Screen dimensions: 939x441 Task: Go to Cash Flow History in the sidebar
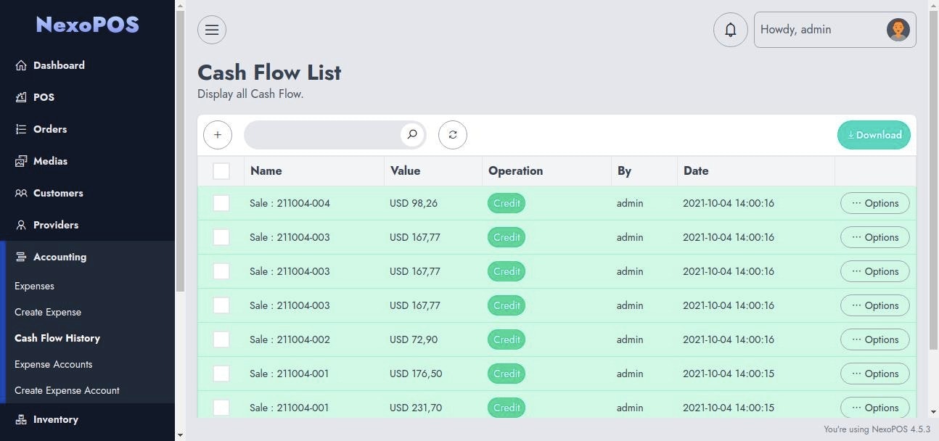(57, 338)
